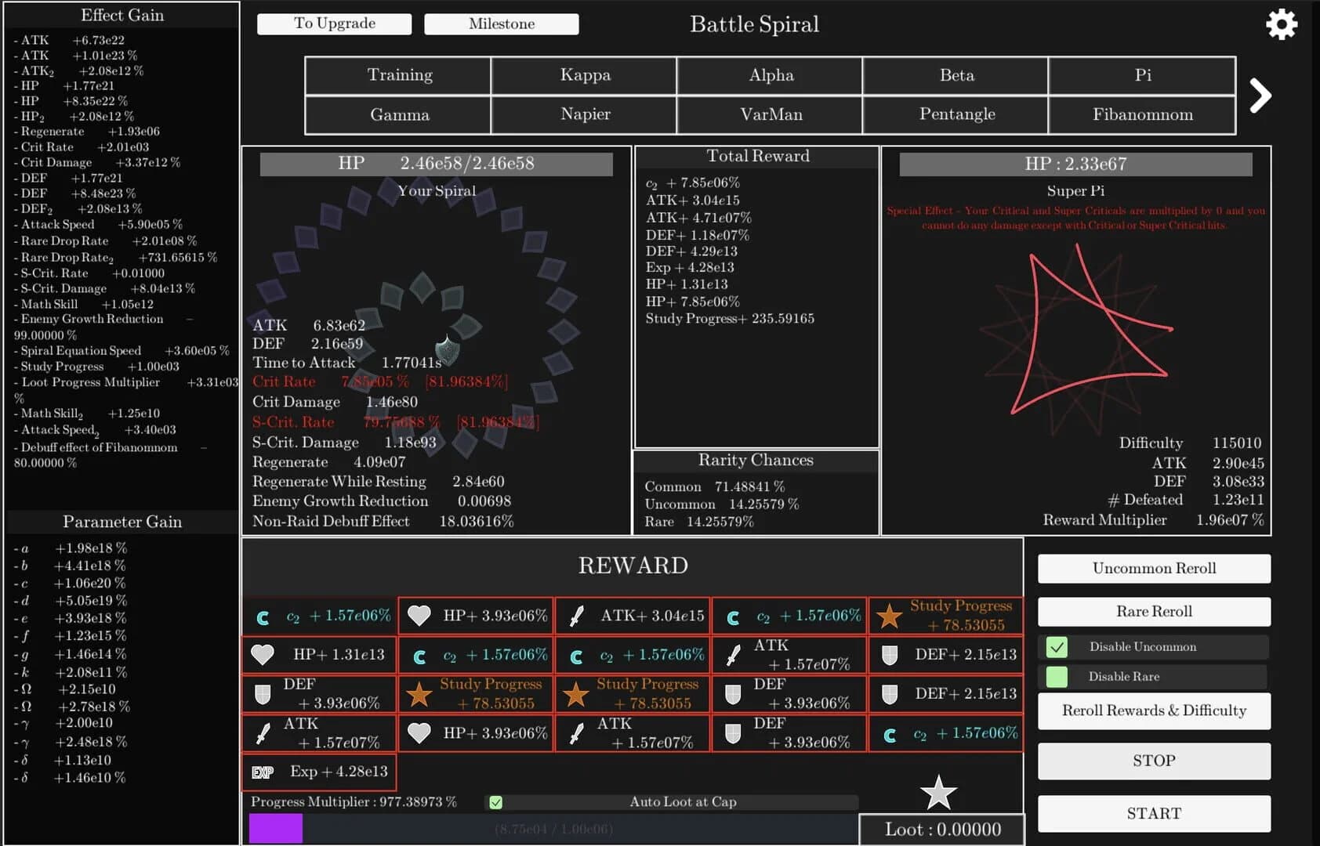Select the Training tab
Screen dimensions: 1320x846
[x=399, y=75]
